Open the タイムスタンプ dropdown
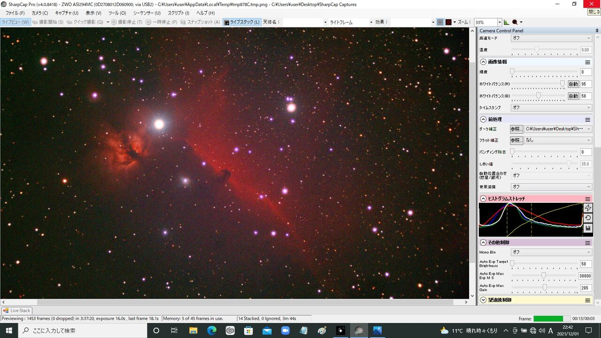Image resolution: width=601 pixels, height=338 pixels. (x=551, y=108)
